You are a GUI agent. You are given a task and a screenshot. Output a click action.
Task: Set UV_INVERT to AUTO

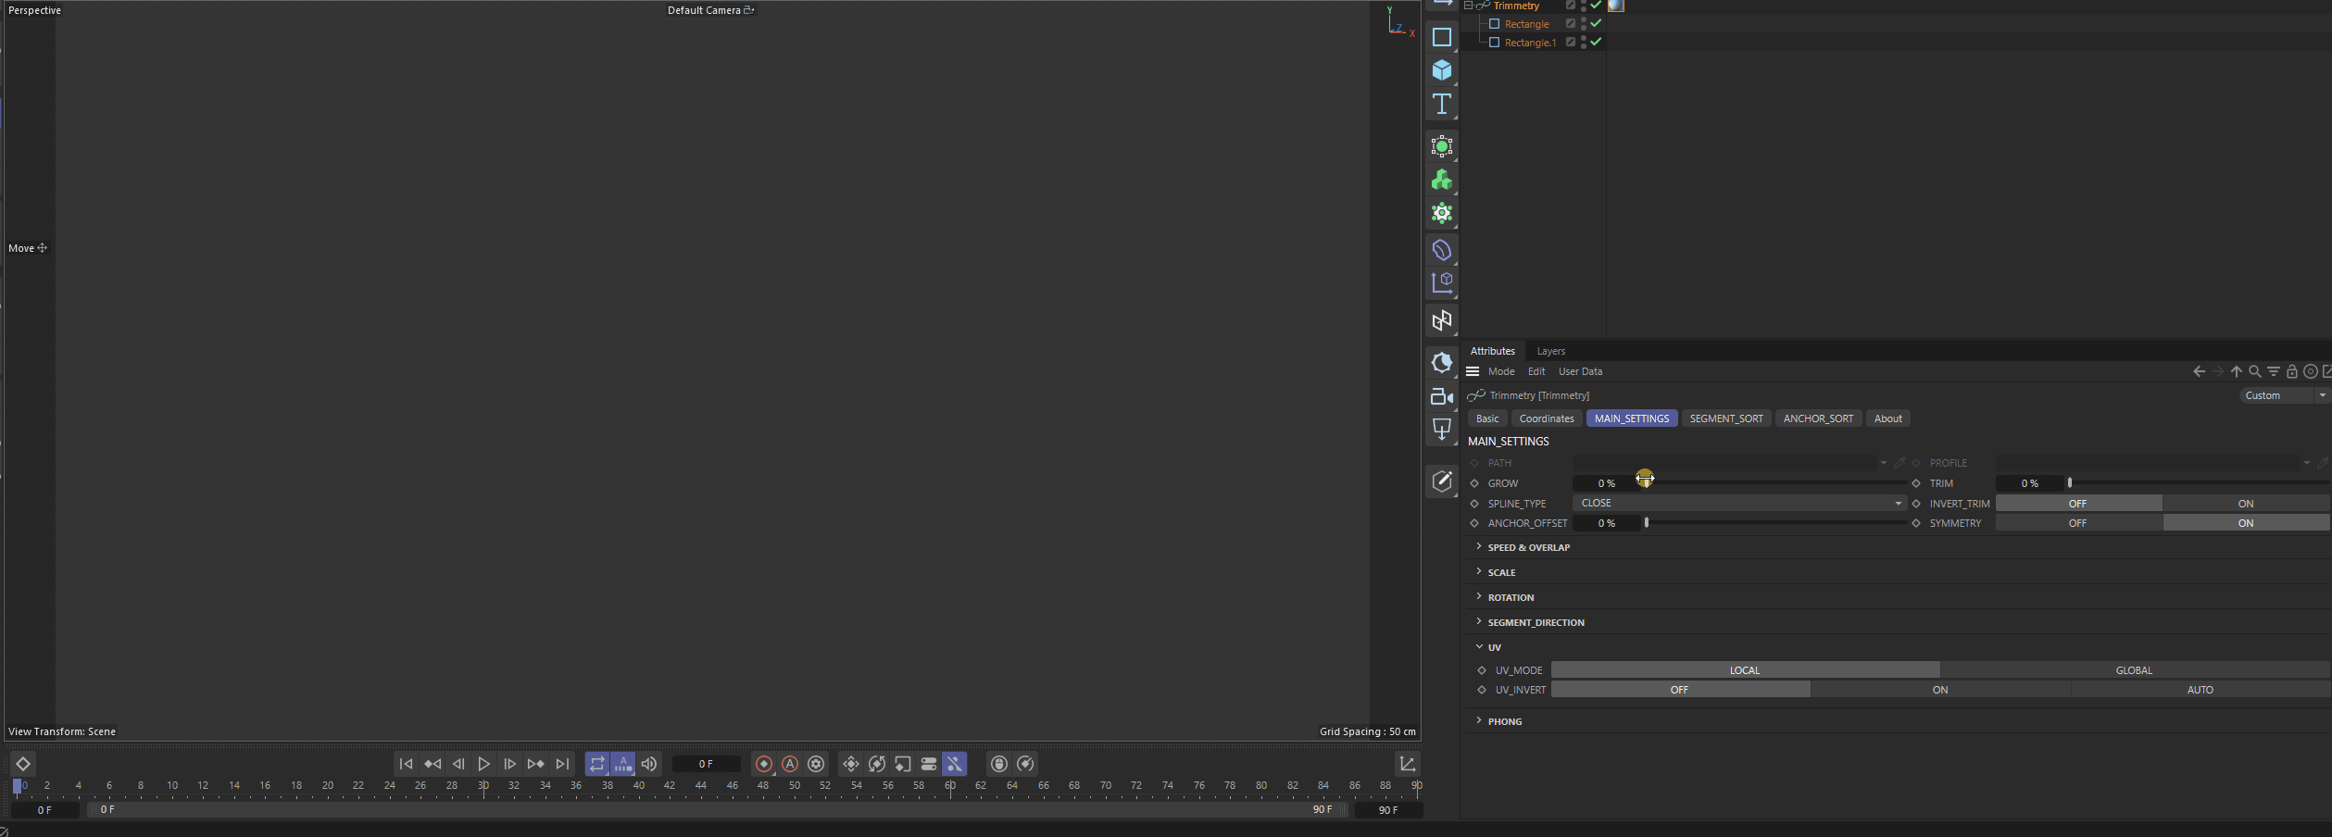click(2200, 689)
